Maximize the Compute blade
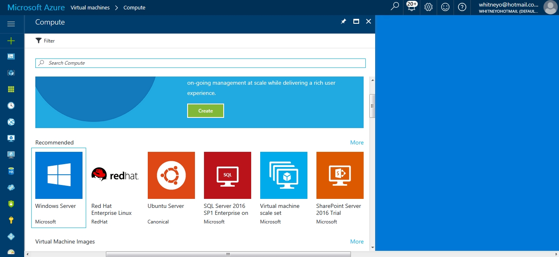The width and height of the screenshot is (559, 257). tap(356, 22)
